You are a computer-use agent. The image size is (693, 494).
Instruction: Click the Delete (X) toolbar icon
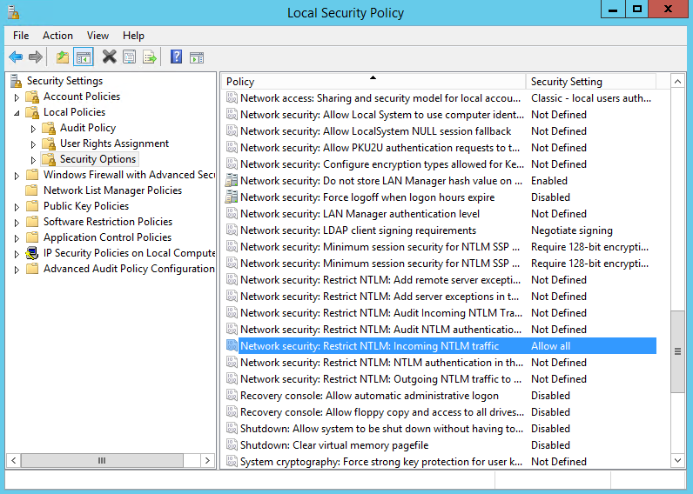click(x=109, y=57)
